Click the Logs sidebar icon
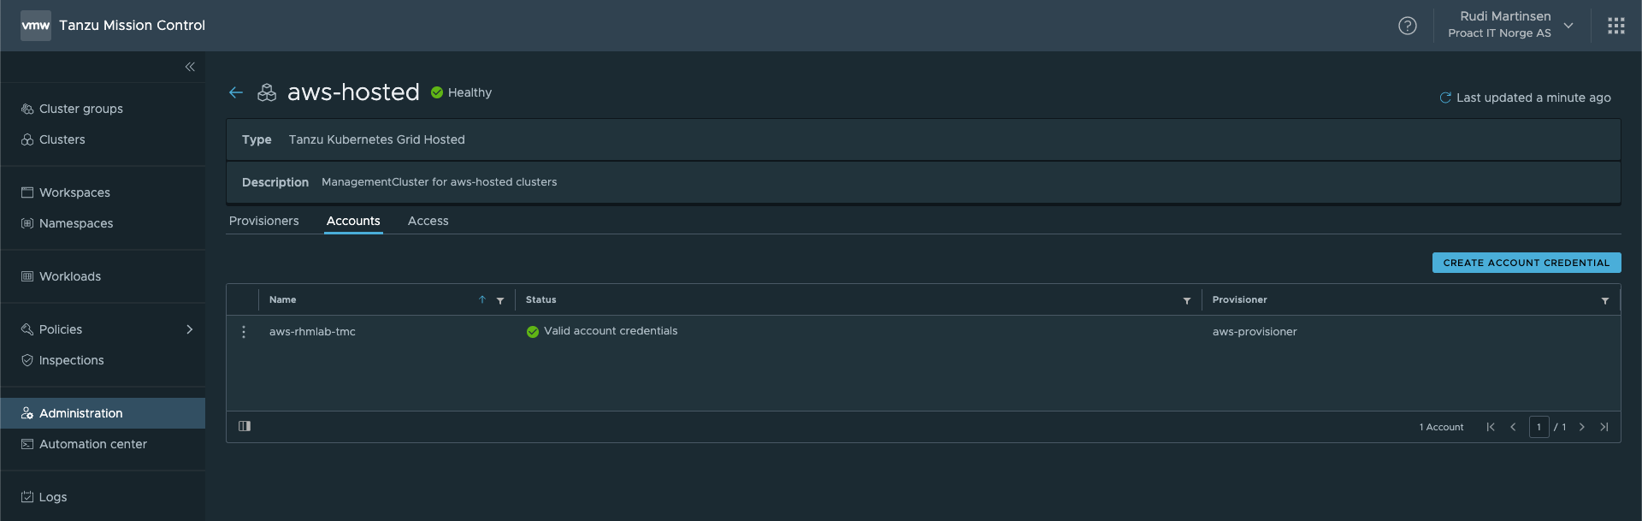 click(27, 497)
